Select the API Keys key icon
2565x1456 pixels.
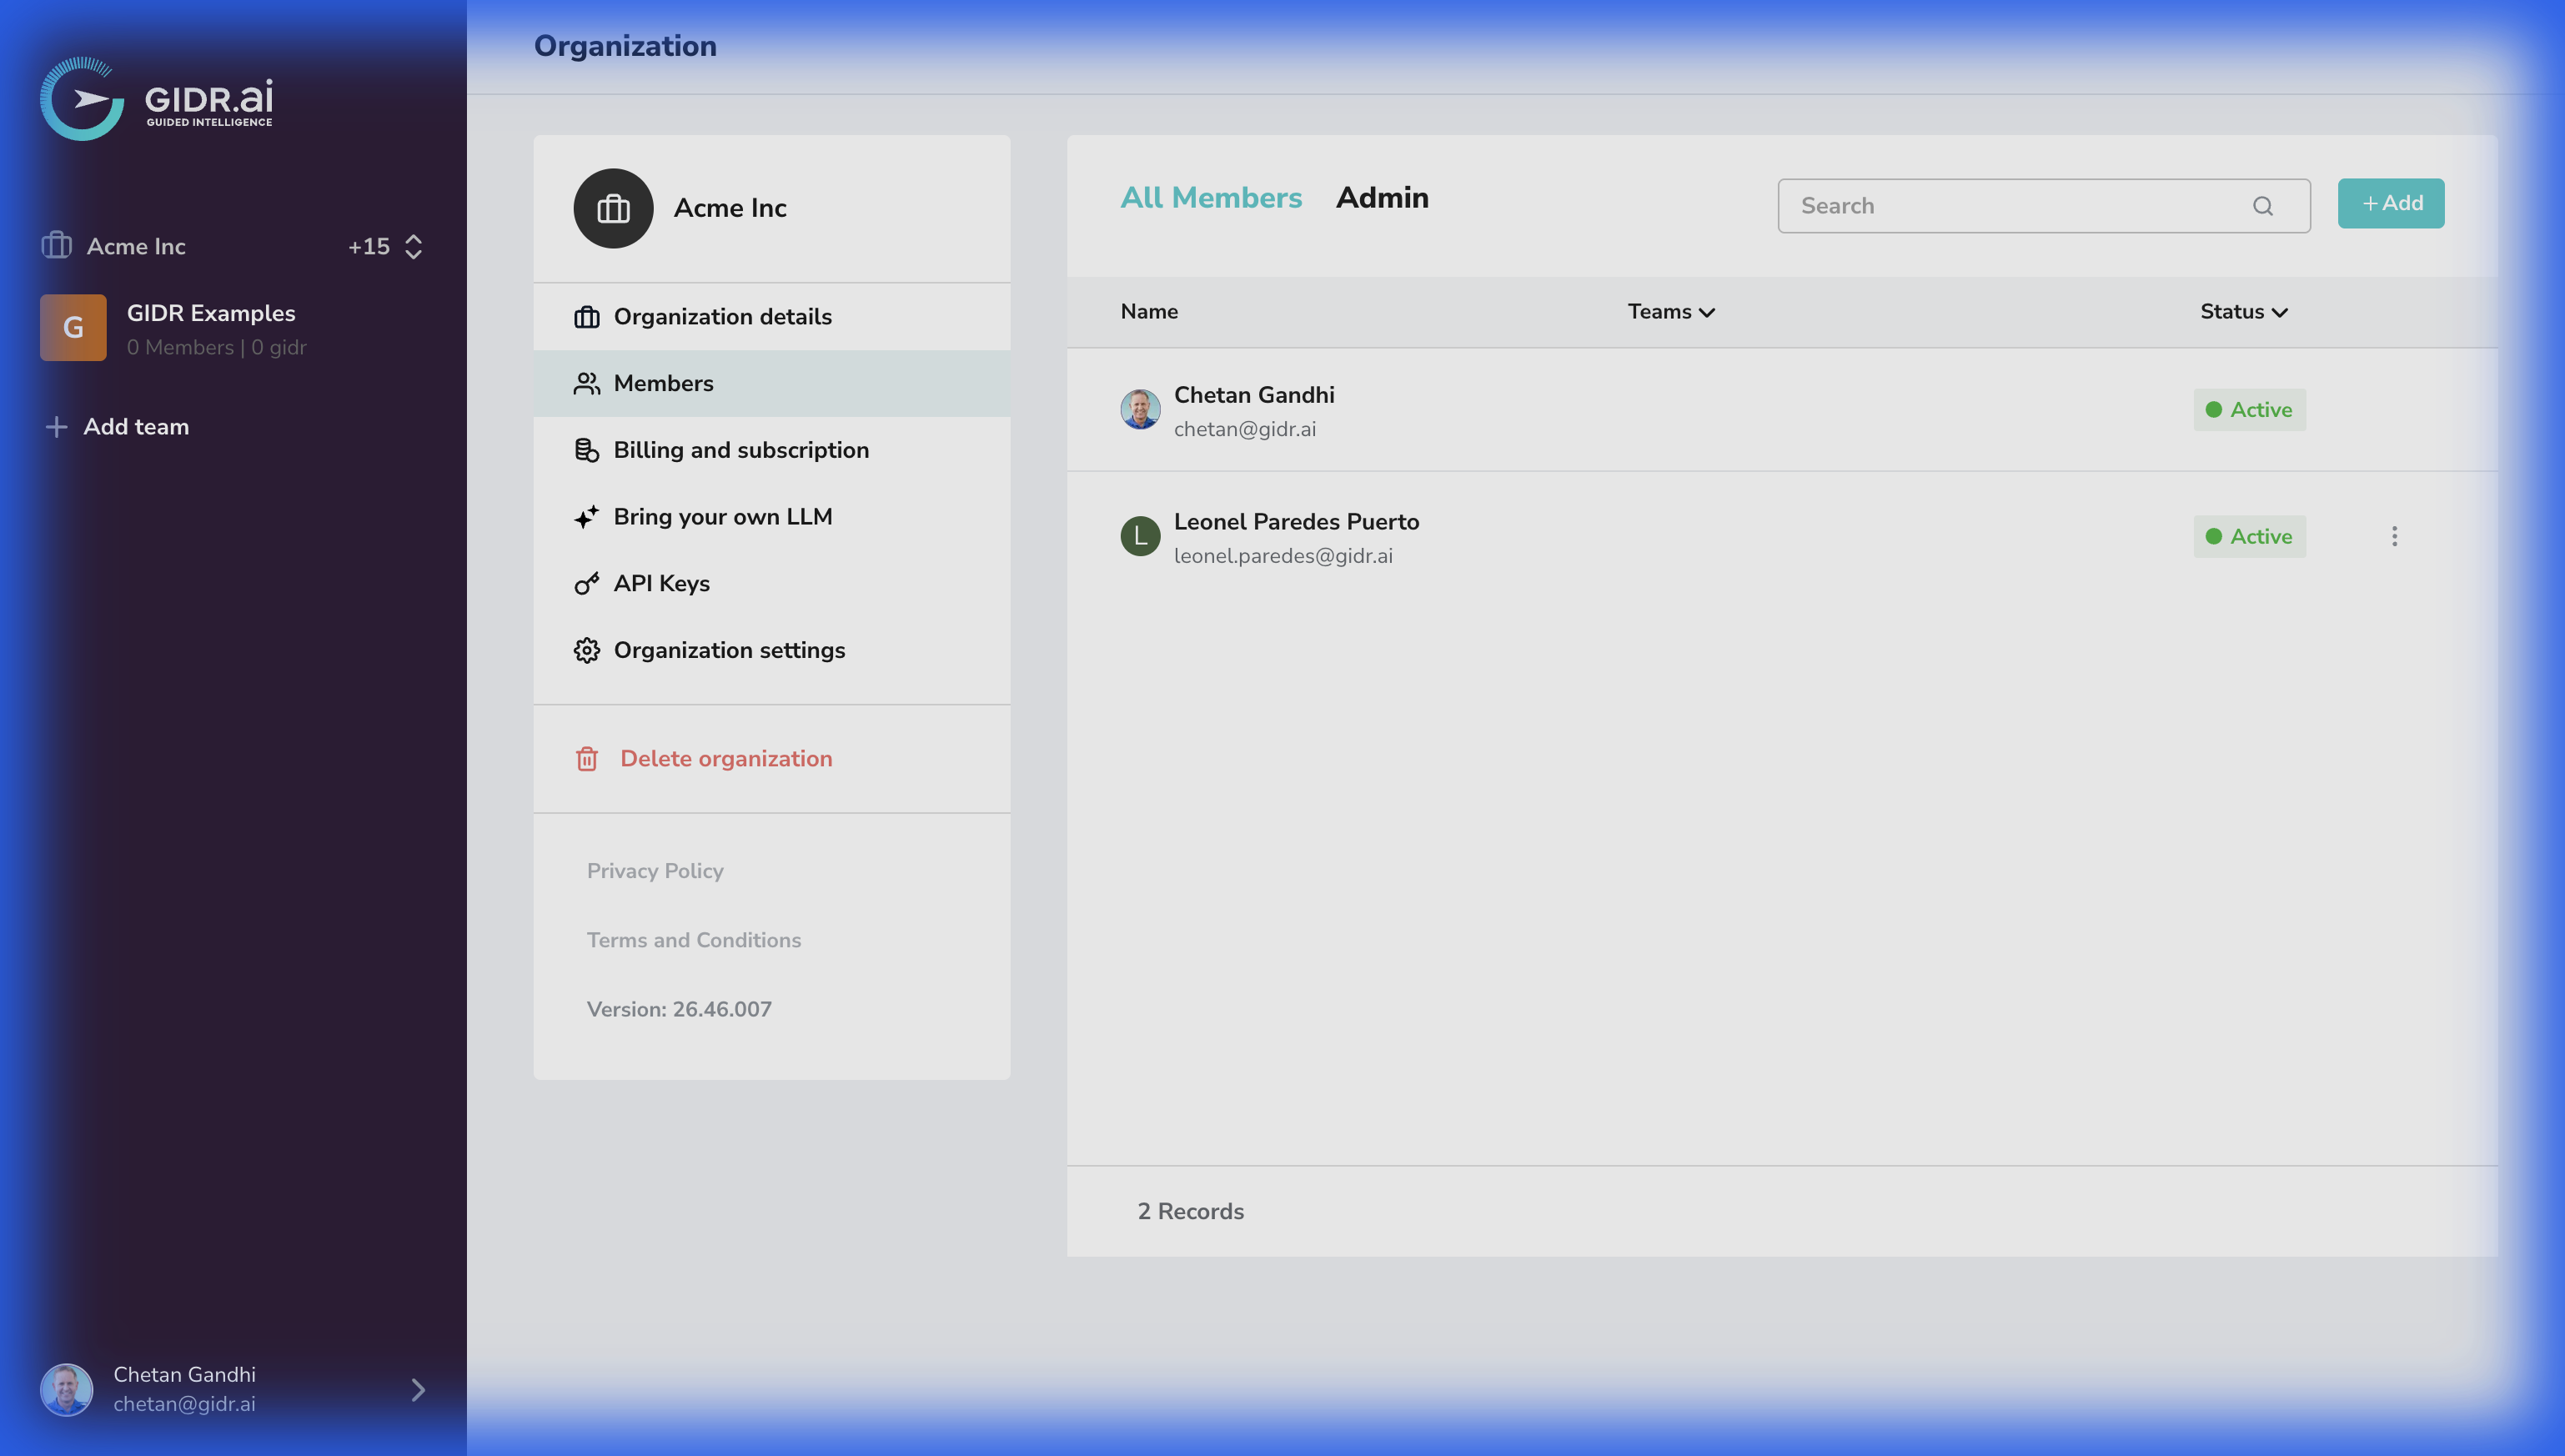click(x=587, y=583)
